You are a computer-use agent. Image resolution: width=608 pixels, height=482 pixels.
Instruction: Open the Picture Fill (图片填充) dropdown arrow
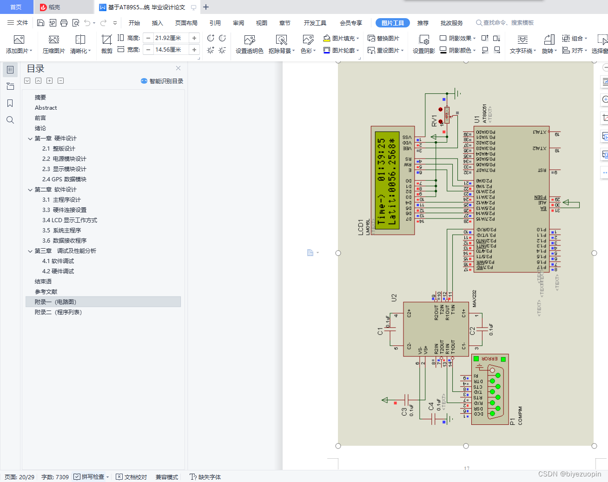pos(358,39)
